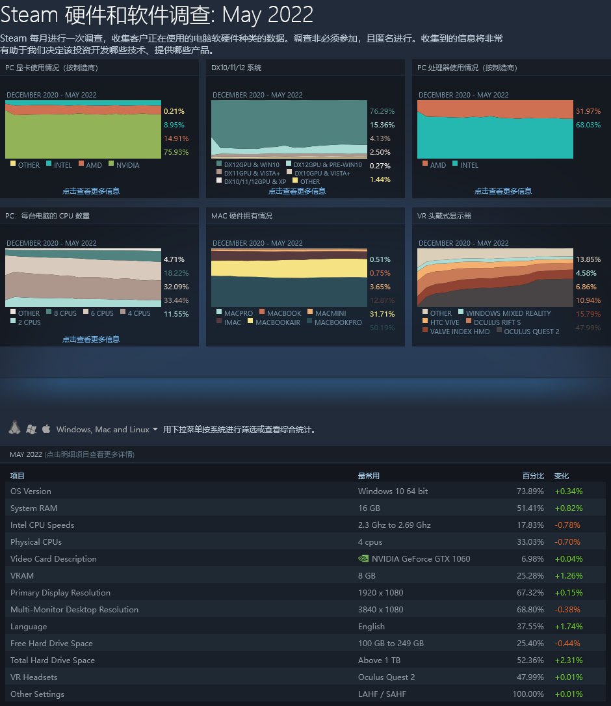
Task: Open more info link under DX10/11/12 系统 chart
Action: coord(297,191)
